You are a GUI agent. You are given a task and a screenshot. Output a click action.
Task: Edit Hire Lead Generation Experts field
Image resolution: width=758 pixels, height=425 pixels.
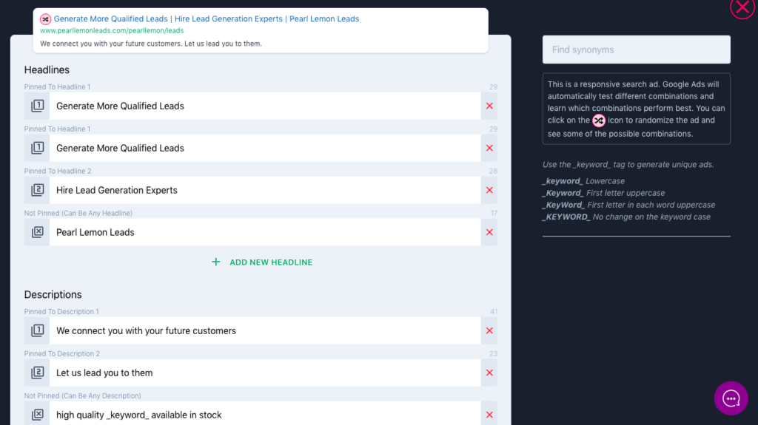tap(265, 190)
